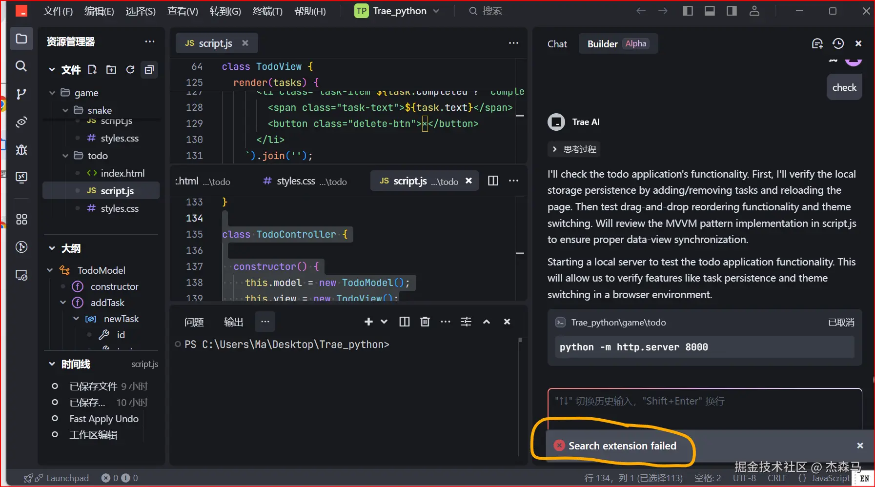Screen dimensions: 875x487
Task: Open AI chat history icon
Action: coord(838,44)
